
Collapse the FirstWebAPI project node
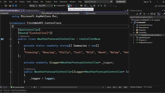[131, 22]
